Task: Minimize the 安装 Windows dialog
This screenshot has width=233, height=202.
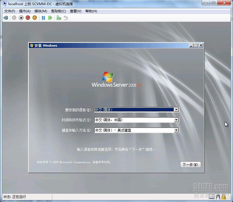Action: [191, 45]
